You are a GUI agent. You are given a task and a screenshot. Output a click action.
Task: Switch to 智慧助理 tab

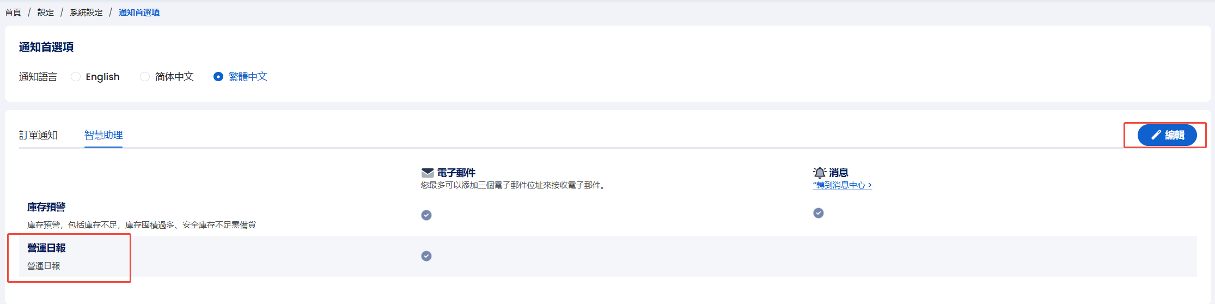103,135
